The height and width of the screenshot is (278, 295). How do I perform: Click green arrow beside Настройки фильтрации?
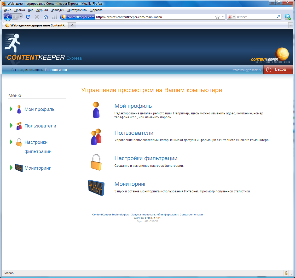(11, 142)
